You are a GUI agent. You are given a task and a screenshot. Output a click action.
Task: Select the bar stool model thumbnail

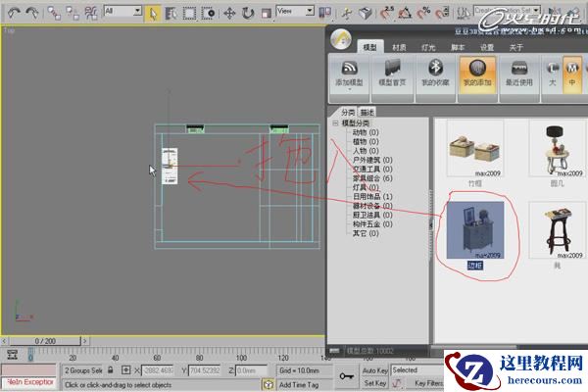[558, 230]
